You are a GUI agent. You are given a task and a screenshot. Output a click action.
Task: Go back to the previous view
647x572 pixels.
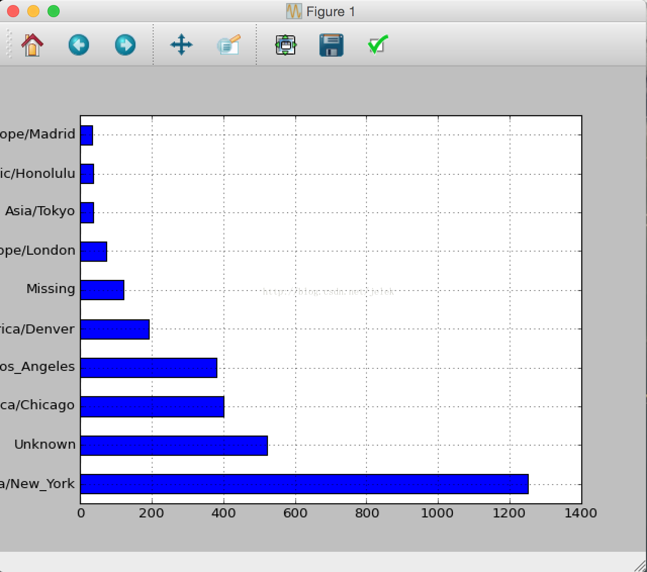(x=79, y=45)
